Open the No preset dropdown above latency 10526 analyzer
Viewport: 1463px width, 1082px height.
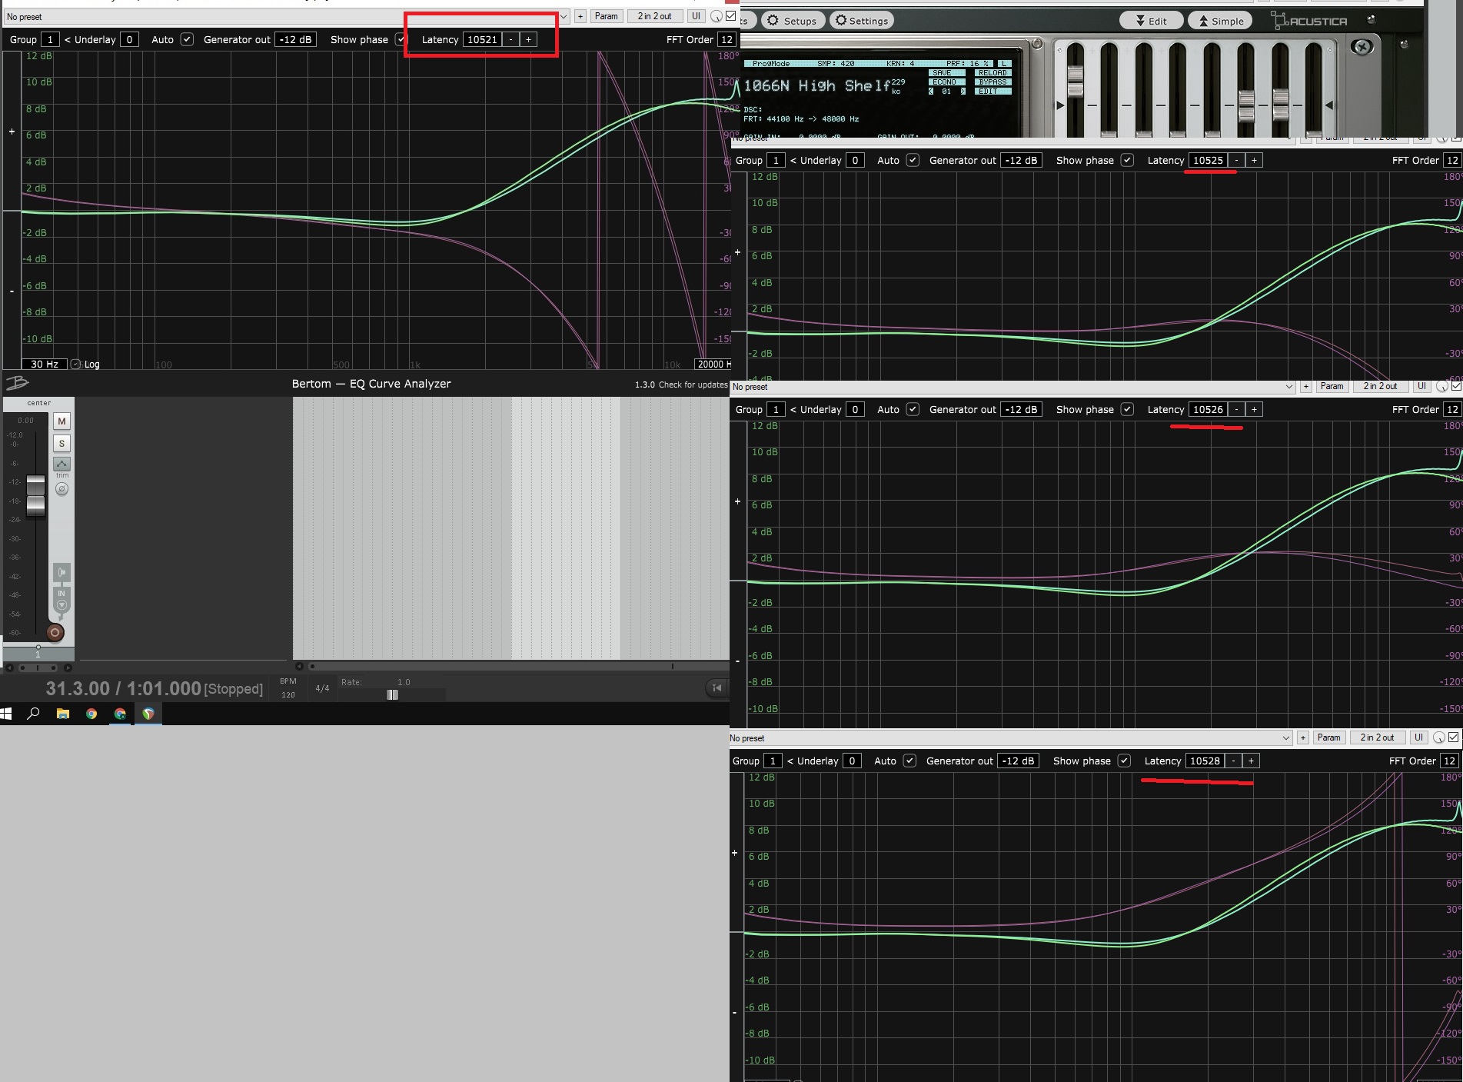(x=1012, y=387)
